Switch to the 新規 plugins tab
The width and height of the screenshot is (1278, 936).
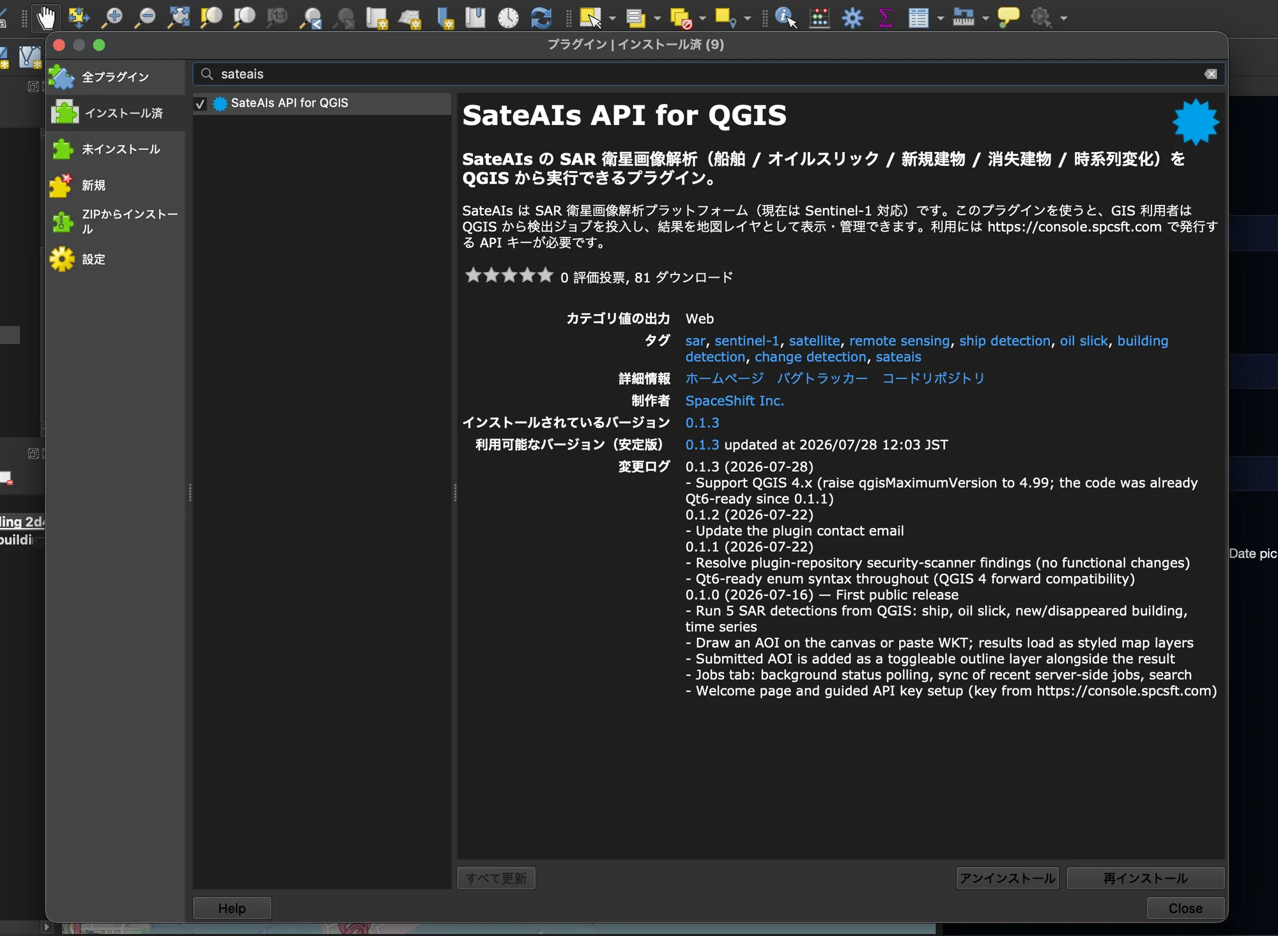click(116, 185)
